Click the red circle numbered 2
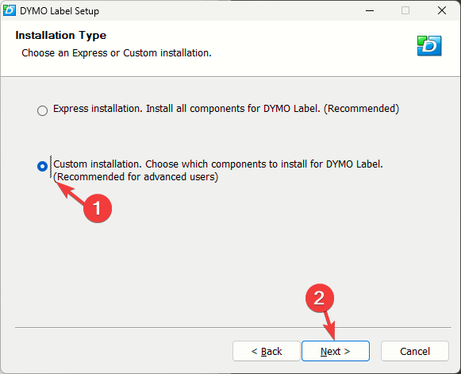 (320, 298)
